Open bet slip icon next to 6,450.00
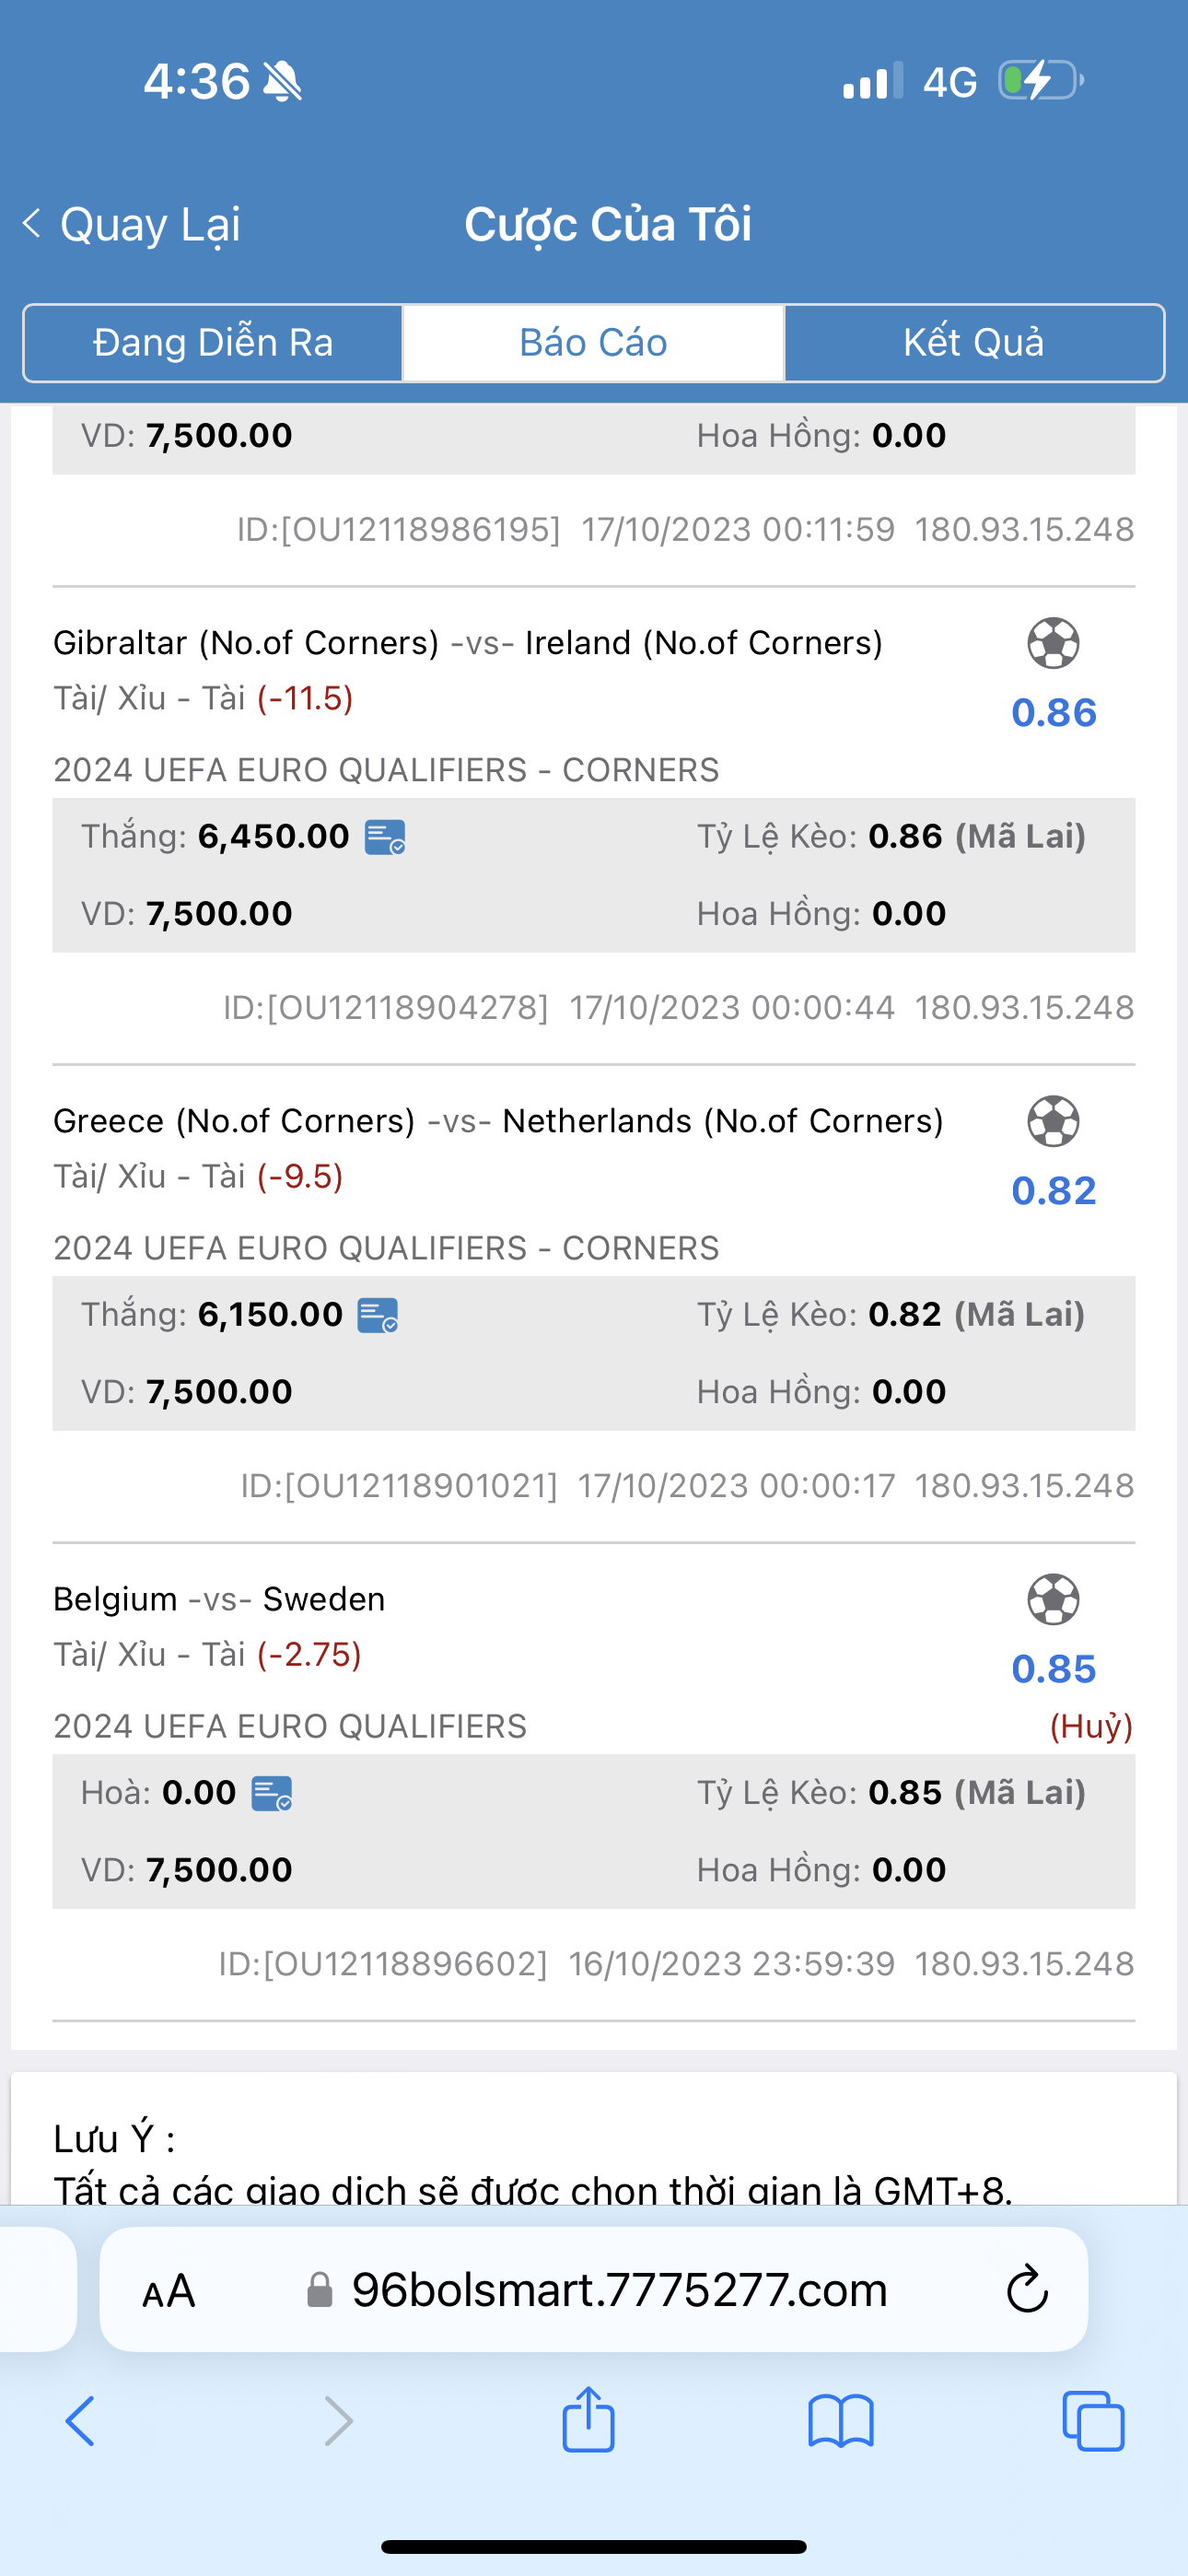The height and width of the screenshot is (2576, 1188). pyautogui.click(x=385, y=837)
